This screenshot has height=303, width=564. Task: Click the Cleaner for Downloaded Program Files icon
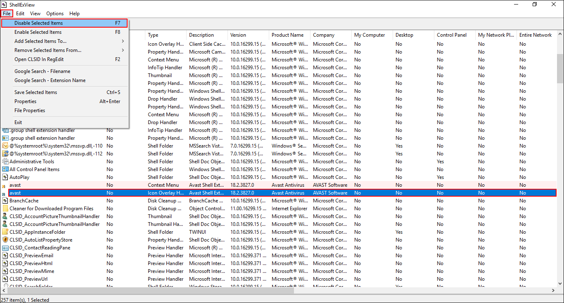click(x=5, y=209)
